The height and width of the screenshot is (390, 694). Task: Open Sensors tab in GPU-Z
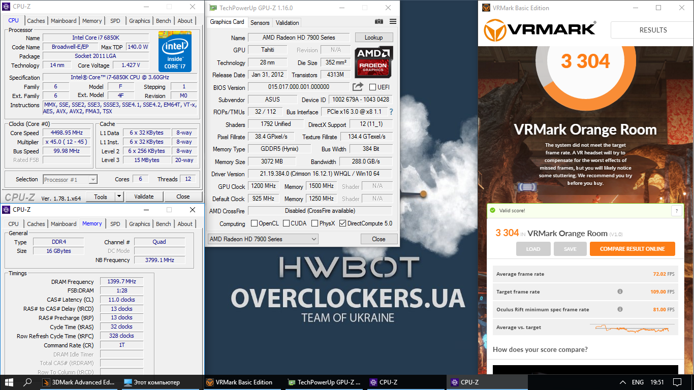point(260,22)
